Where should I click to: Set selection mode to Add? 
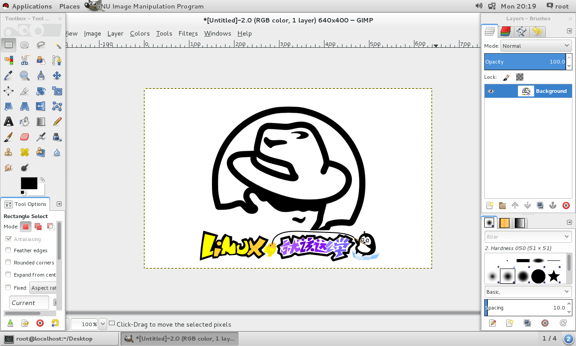pos(38,227)
